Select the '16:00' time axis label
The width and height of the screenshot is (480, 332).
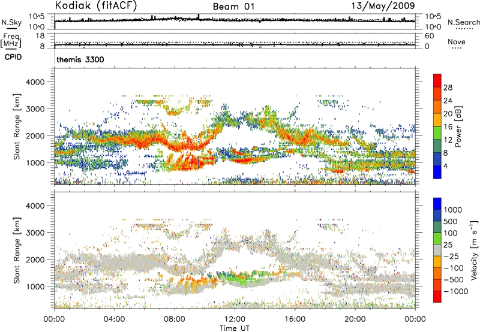point(295,319)
